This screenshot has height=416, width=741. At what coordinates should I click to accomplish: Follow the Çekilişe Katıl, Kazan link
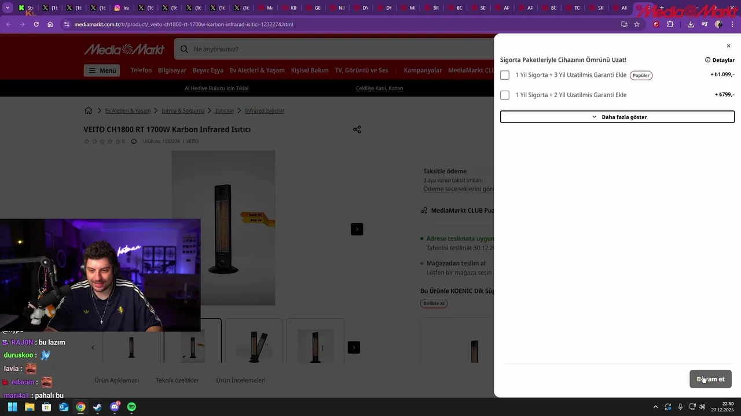tap(379, 88)
